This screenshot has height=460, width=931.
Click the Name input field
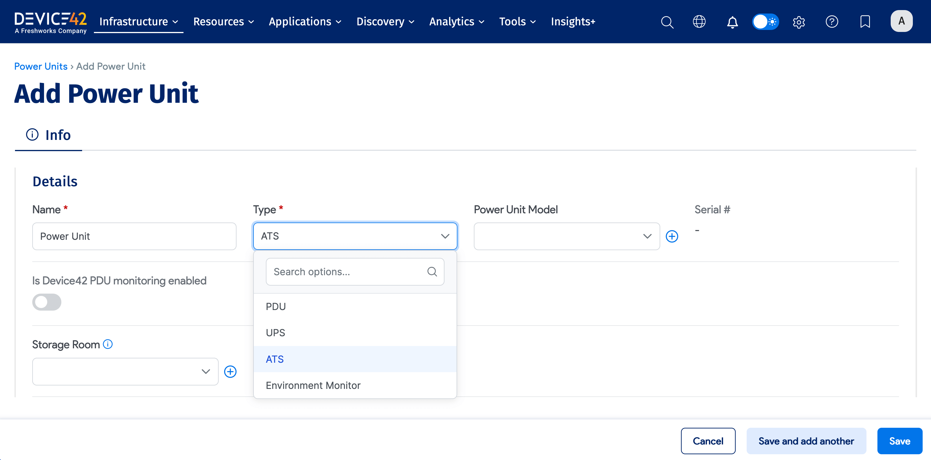coord(134,236)
